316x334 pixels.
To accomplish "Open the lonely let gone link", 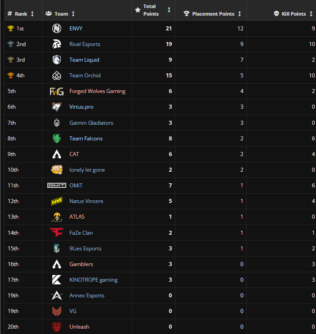I will (x=87, y=170).
